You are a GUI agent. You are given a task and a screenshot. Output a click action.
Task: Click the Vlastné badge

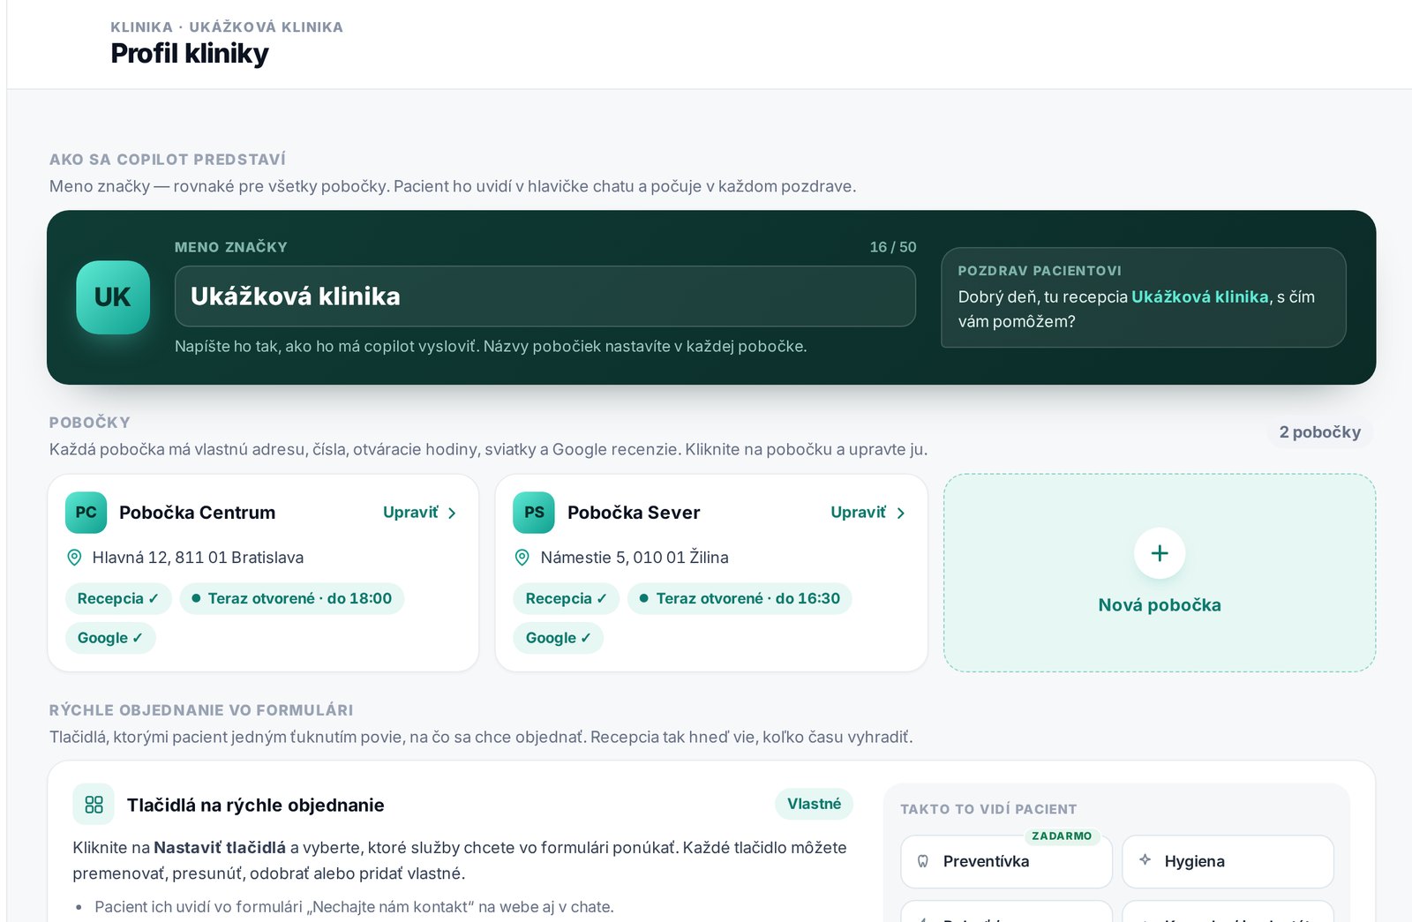pos(815,804)
